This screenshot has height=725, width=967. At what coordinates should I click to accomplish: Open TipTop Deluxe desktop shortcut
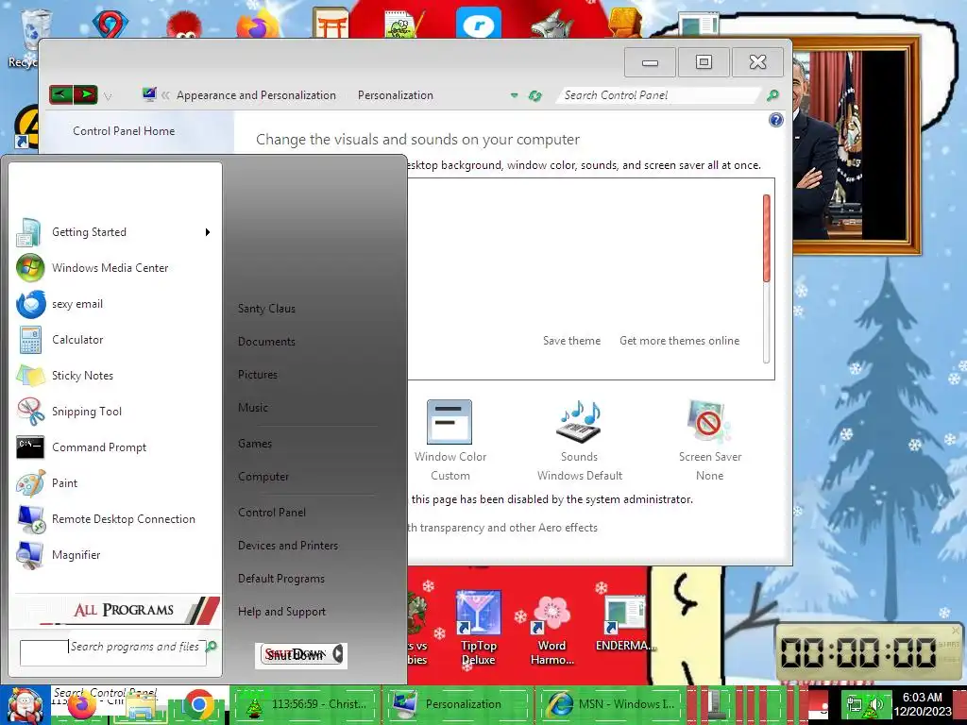pos(479,628)
